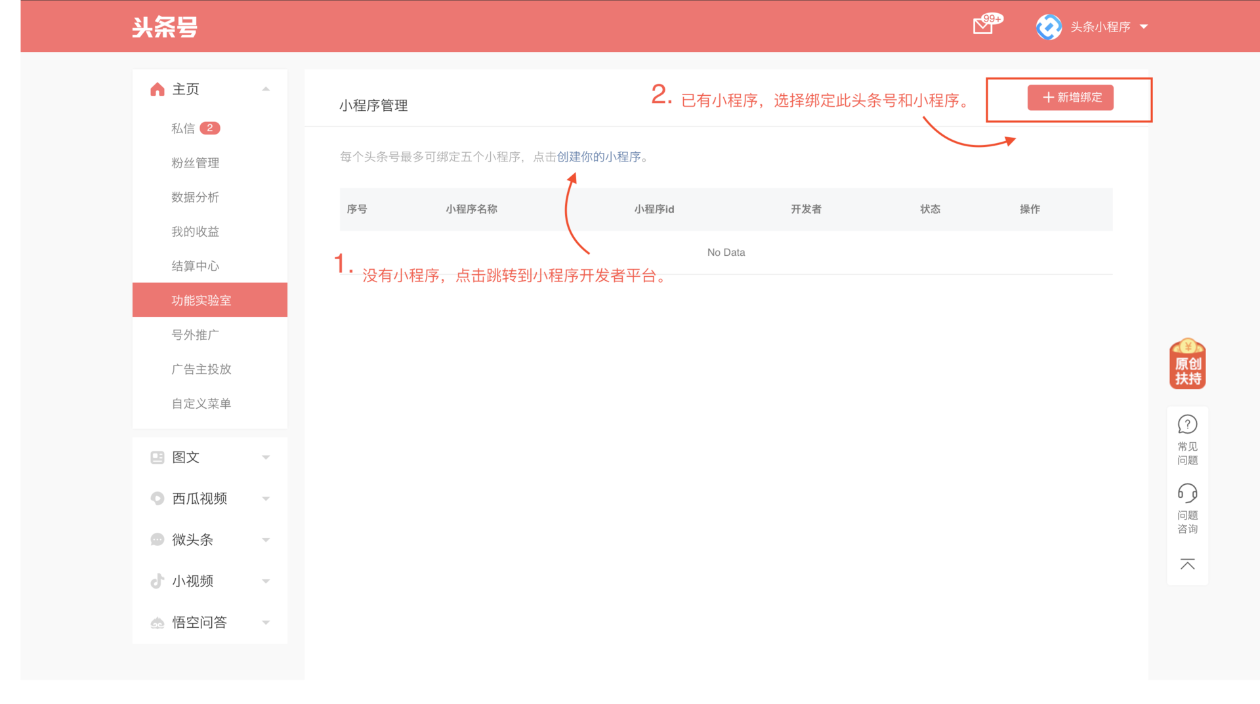Click the 新增绑定 button

(1070, 98)
